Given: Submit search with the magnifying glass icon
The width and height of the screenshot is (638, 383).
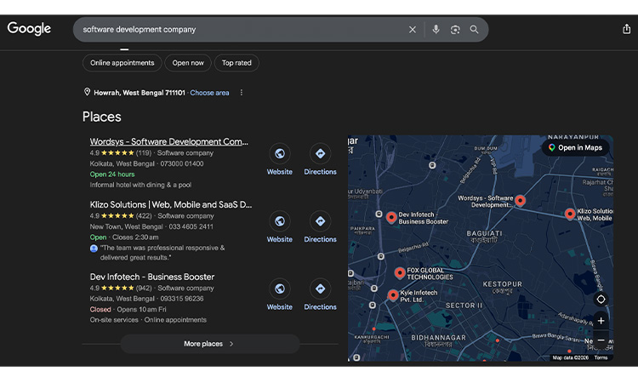Looking at the screenshot, I should point(474,29).
